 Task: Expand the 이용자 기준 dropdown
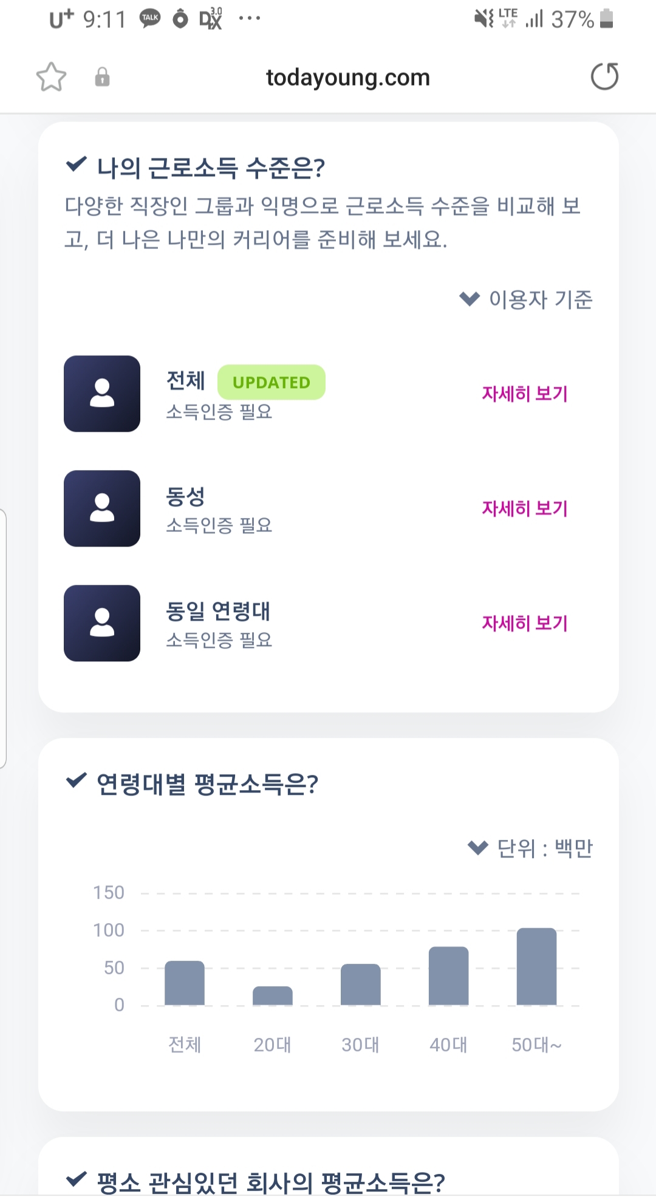tap(526, 299)
